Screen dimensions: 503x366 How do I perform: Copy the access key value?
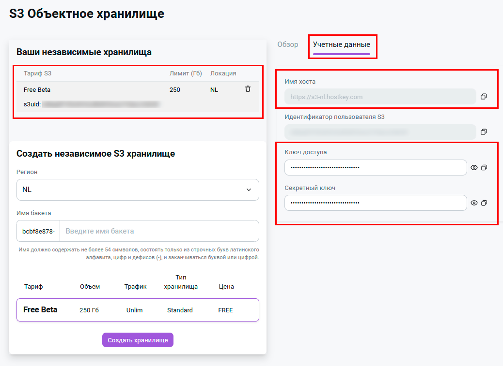tap(484, 168)
